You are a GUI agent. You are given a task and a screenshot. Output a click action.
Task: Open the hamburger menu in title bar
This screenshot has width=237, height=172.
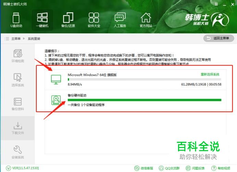[x=216, y=4]
